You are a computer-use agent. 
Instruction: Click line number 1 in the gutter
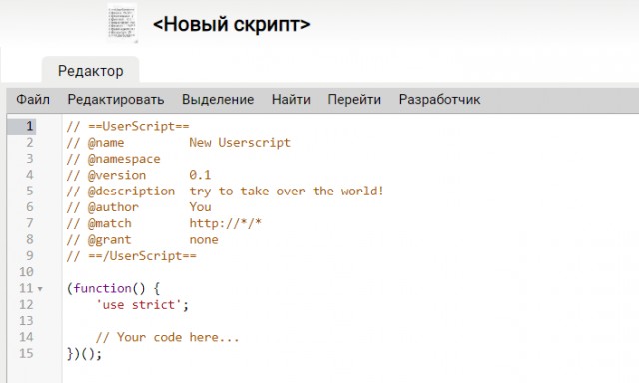click(29, 126)
